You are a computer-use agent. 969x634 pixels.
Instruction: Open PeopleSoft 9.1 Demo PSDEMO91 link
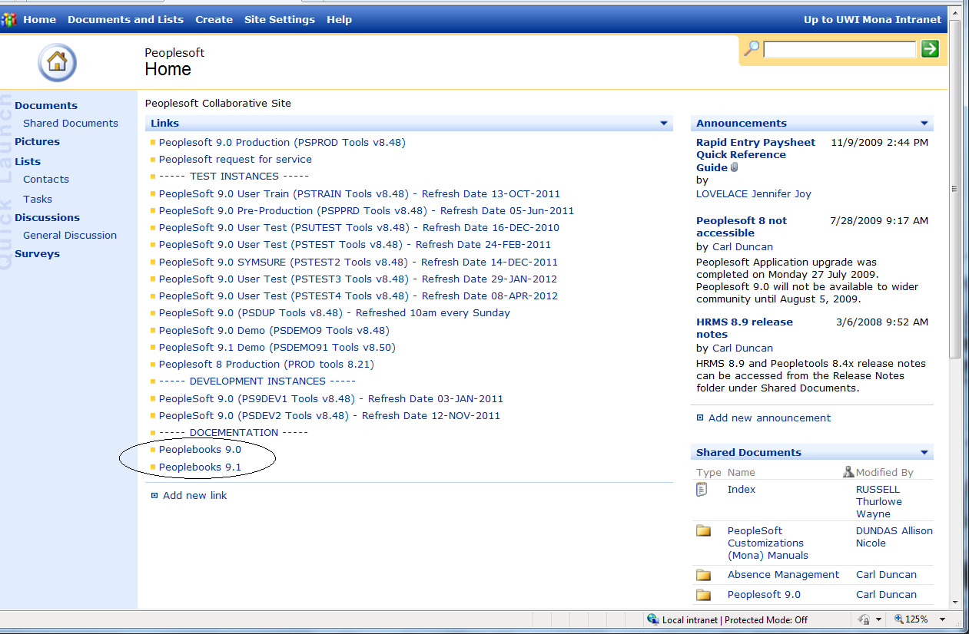click(x=277, y=348)
